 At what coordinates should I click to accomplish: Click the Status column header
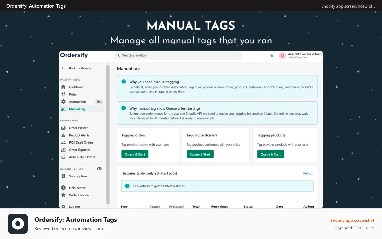248,206
